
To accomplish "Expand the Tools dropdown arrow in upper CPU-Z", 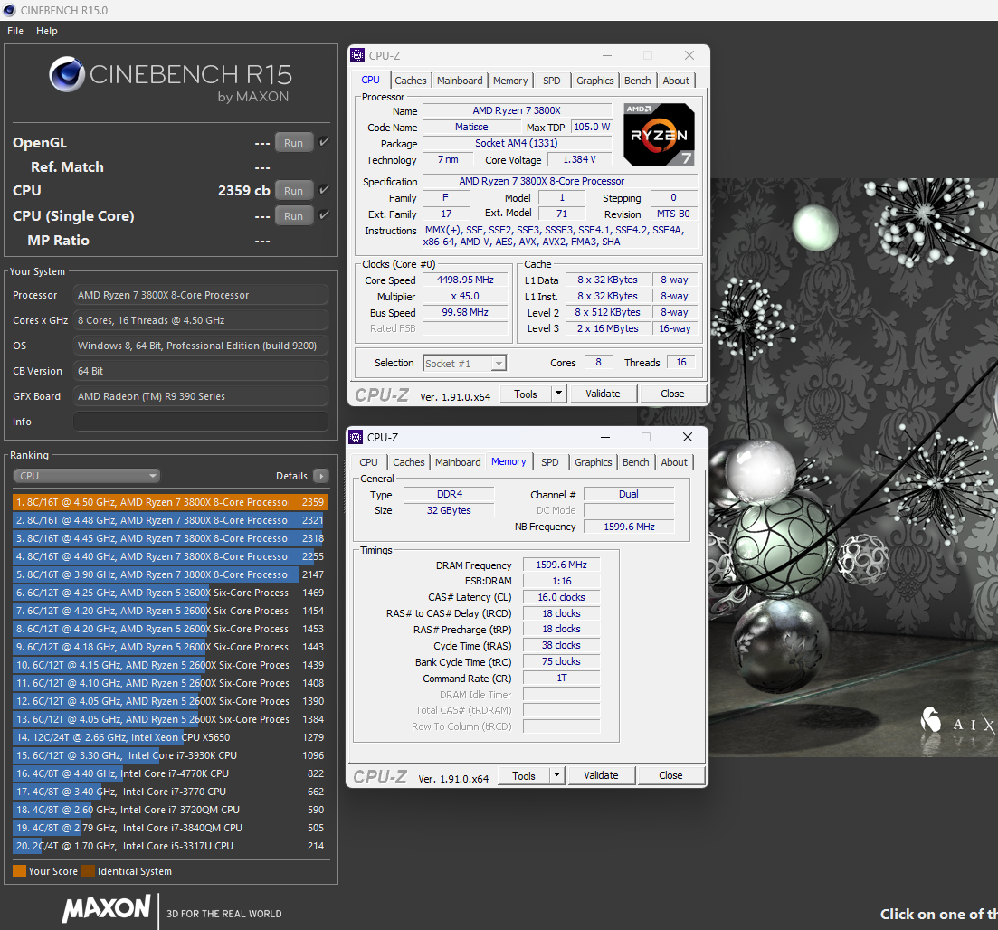I will (x=558, y=394).
